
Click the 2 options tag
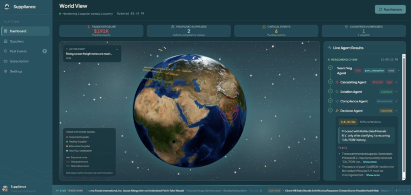(387, 92)
